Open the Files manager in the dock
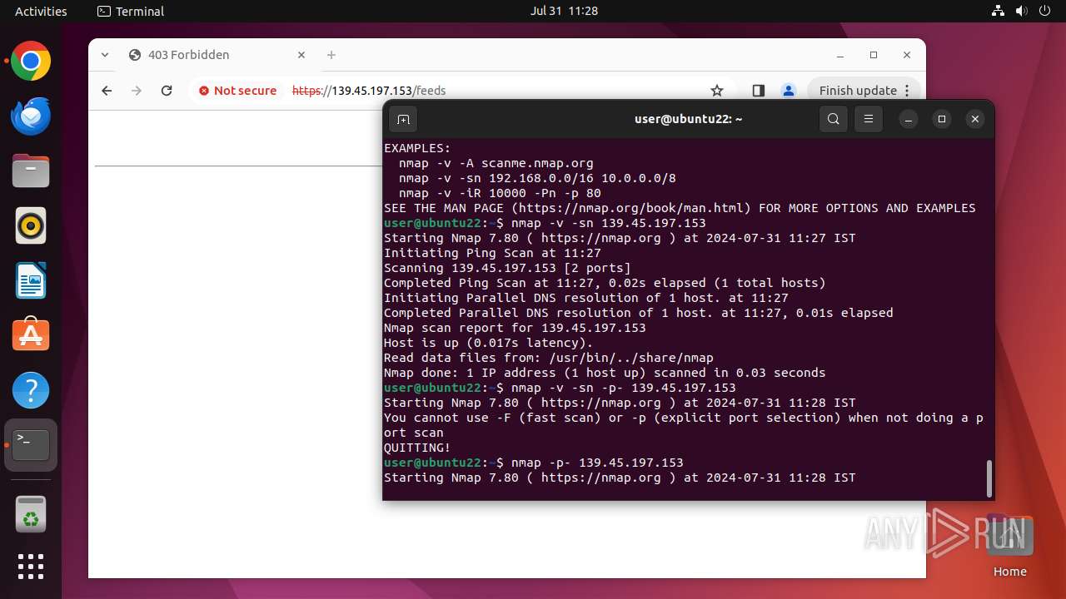 31,171
